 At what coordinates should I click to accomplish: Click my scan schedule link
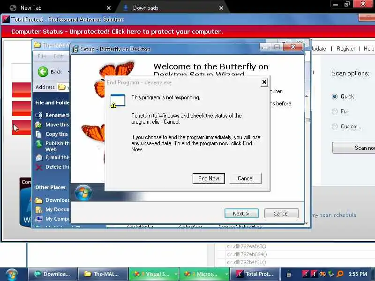point(334,215)
